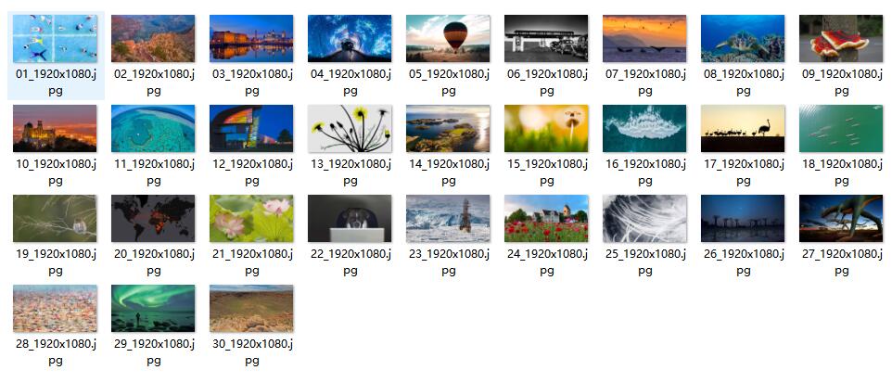
Task: Select the red mushroom picture 09
Action: pos(841,38)
